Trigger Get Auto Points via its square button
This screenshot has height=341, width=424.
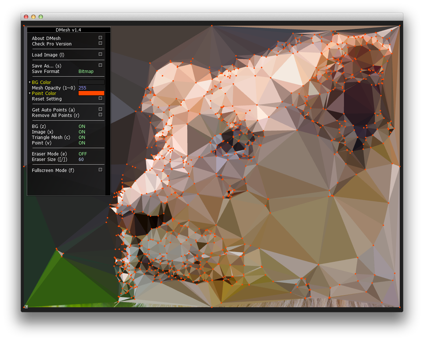pos(100,109)
